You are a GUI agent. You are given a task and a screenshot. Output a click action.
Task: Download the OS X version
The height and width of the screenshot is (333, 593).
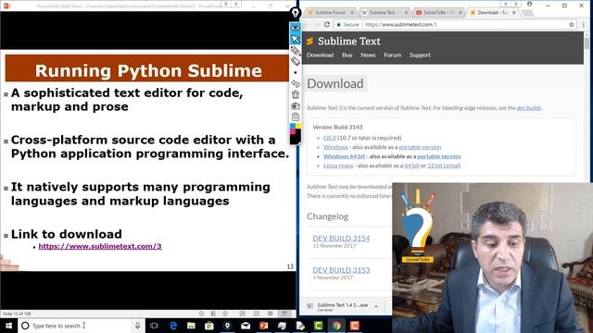[x=330, y=138]
